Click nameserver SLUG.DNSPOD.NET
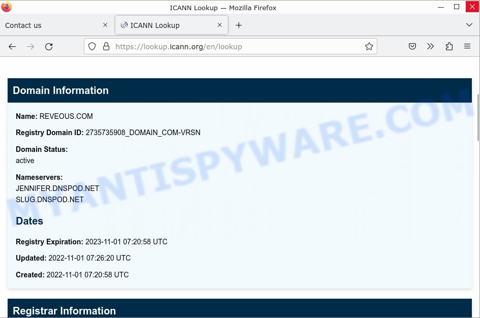 (x=50, y=200)
